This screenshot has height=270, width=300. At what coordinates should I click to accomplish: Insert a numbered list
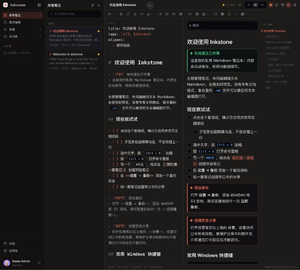[x=167, y=14]
